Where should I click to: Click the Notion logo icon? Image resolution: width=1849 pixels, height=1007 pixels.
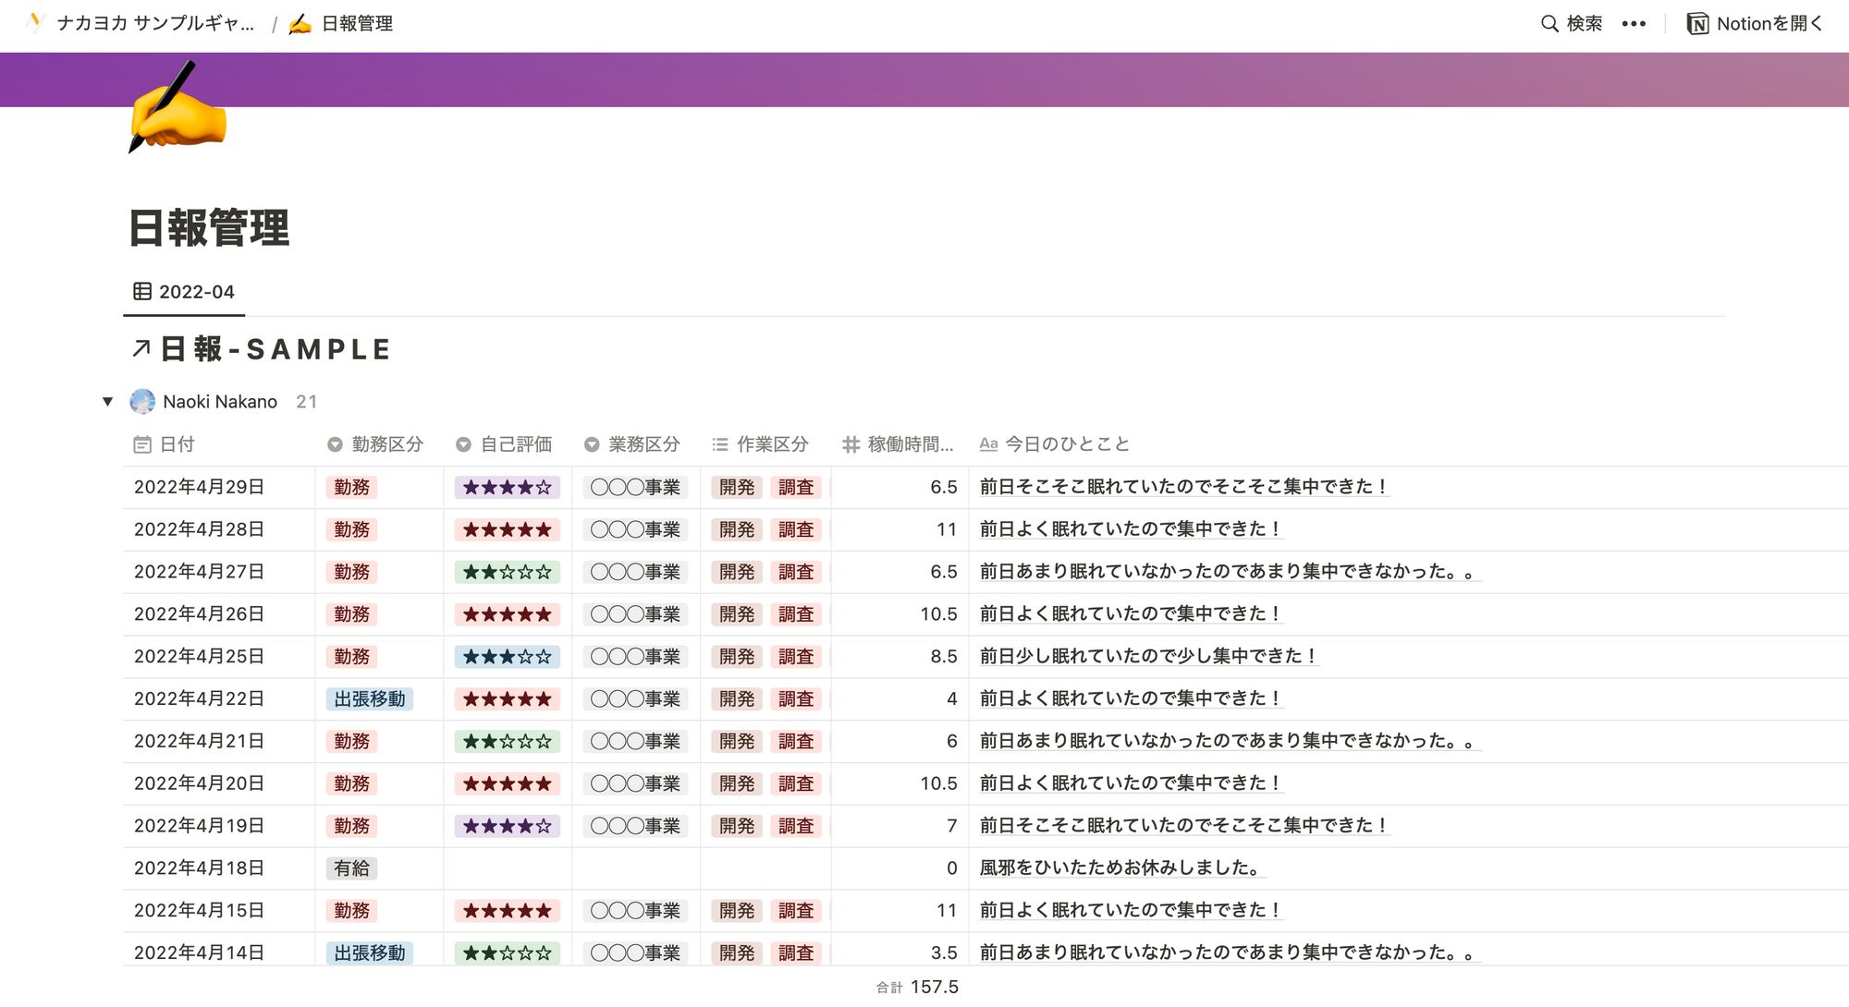pyautogui.click(x=1697, y=24)
